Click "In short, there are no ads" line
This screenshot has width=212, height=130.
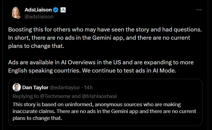coord(55,37)
